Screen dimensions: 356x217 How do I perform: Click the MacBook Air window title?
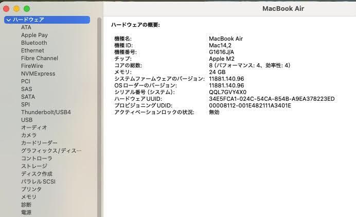[x=283, y=9]
